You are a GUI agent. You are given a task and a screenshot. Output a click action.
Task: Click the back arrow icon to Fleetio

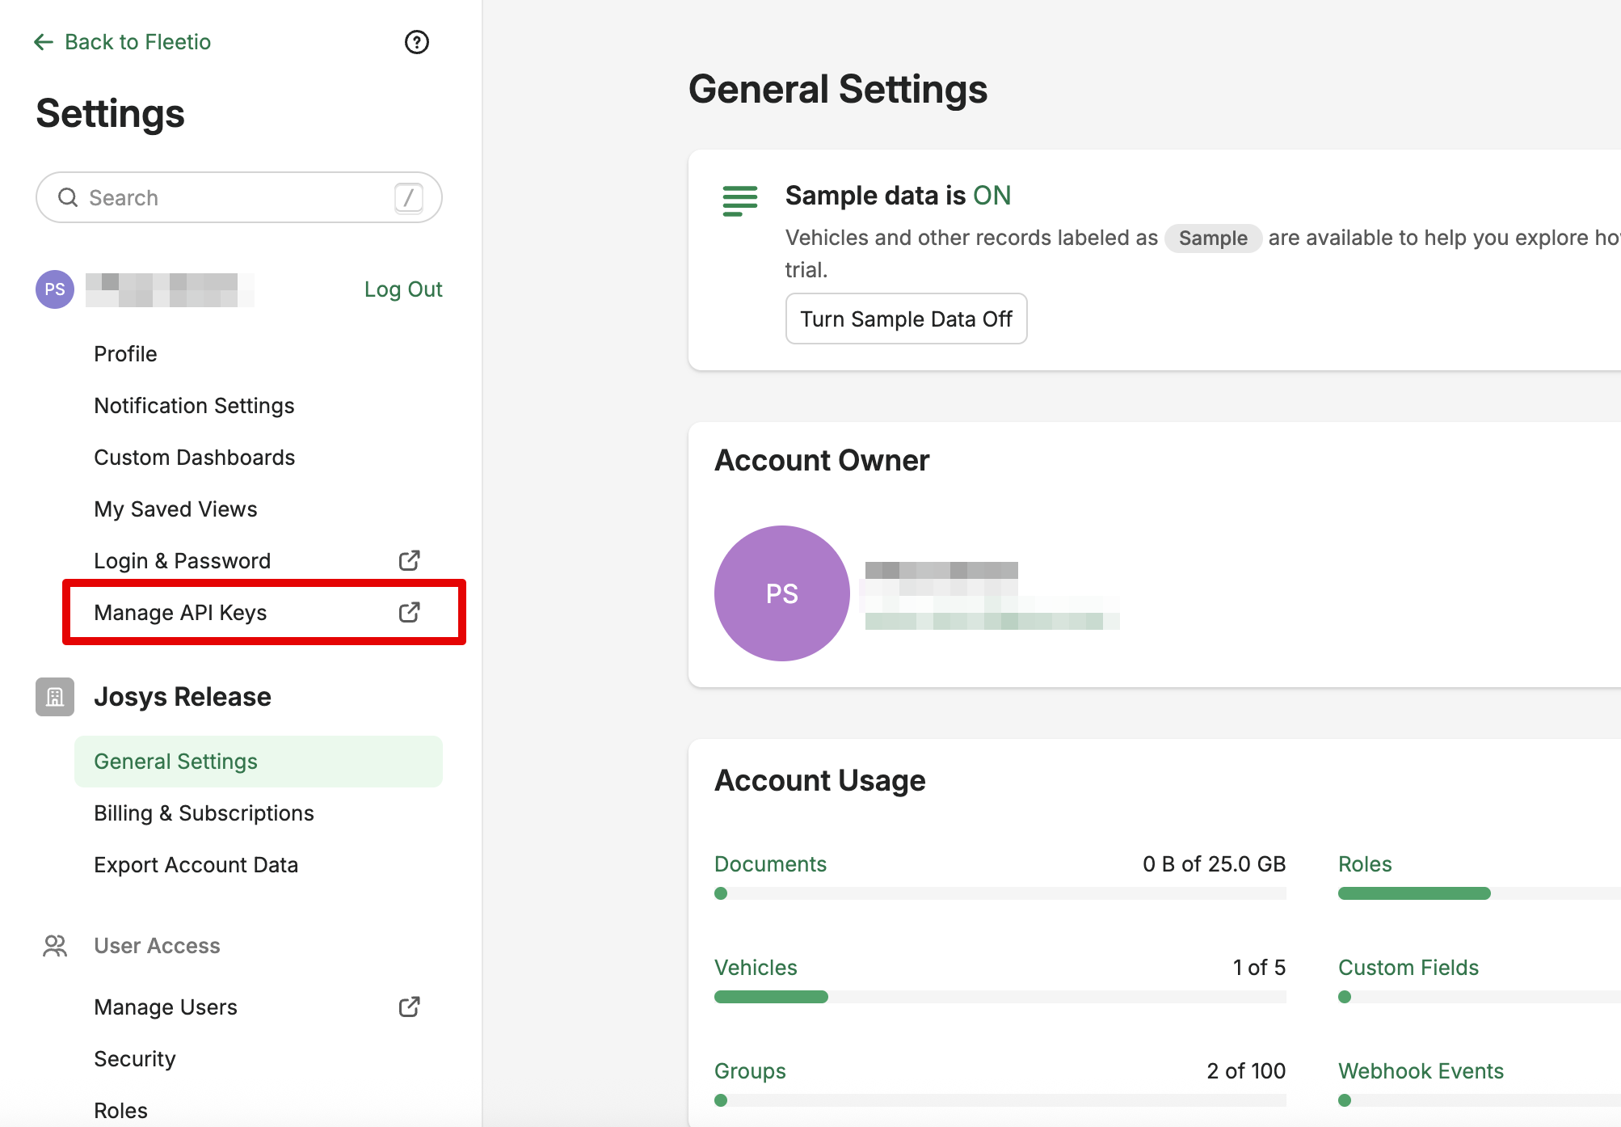pyautogui.click(x=44, y=42)
